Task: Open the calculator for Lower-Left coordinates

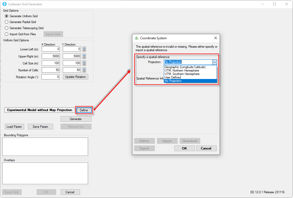Action: [84, 49]
